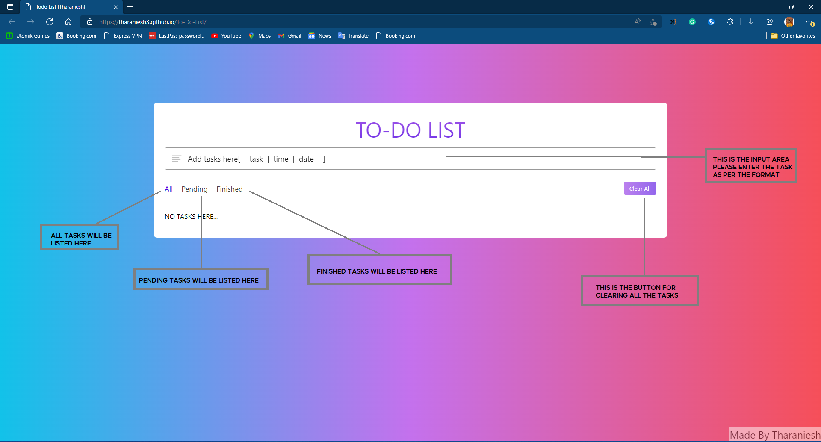This screenshot has width=821, height=442.
Task: Select the All filter tab
Action: click(168, 189)
